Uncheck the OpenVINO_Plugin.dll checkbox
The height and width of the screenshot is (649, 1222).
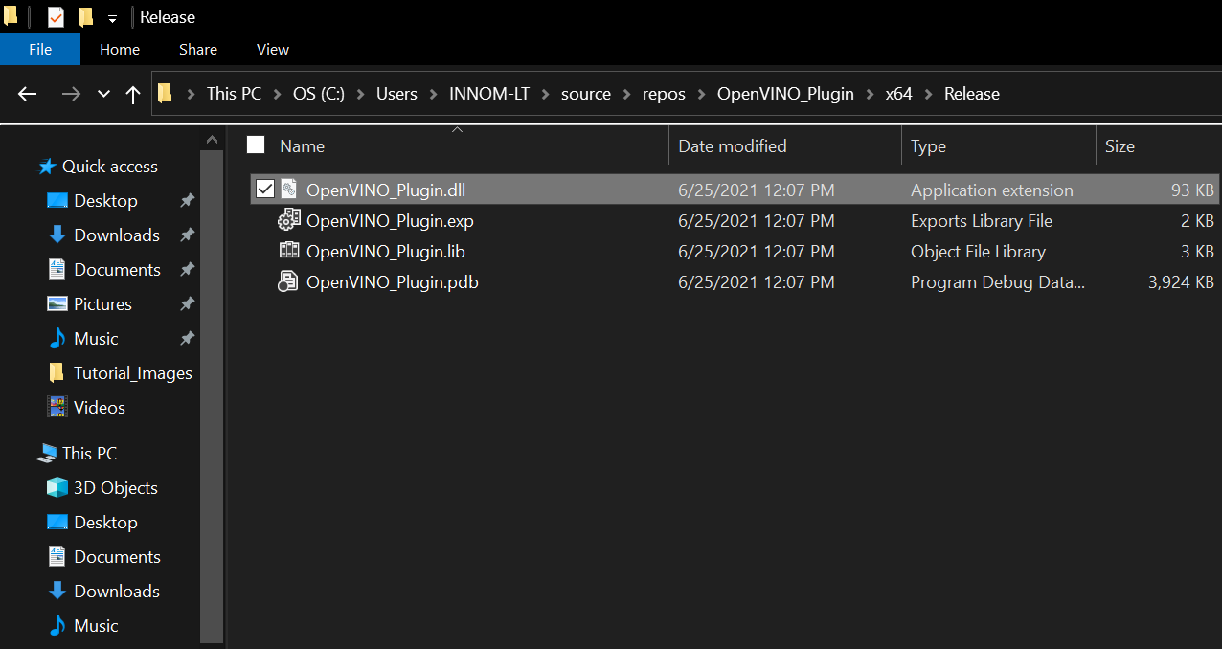pos(265,190)
